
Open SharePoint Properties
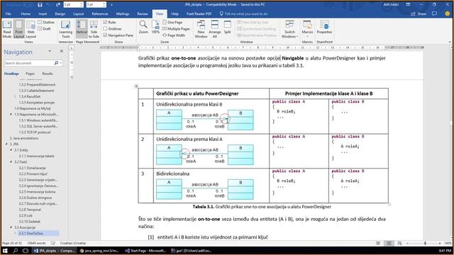pos(324,27)
